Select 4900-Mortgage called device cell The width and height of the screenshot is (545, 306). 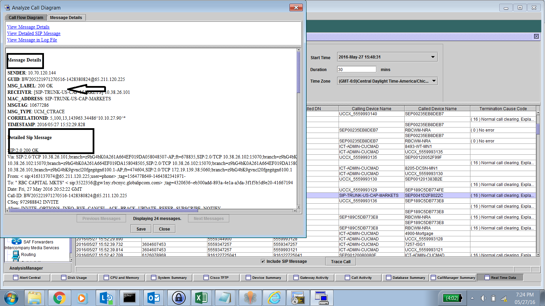pos(437,234)
